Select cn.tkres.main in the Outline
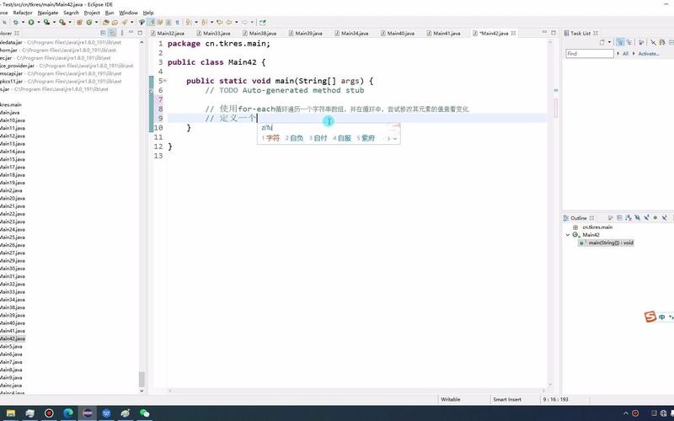674x421 pixels. coord(597,227)
